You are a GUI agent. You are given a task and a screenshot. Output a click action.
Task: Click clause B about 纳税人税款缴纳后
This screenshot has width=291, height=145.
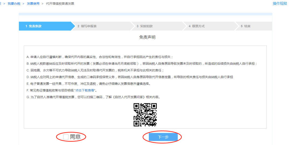pos(142,63)
